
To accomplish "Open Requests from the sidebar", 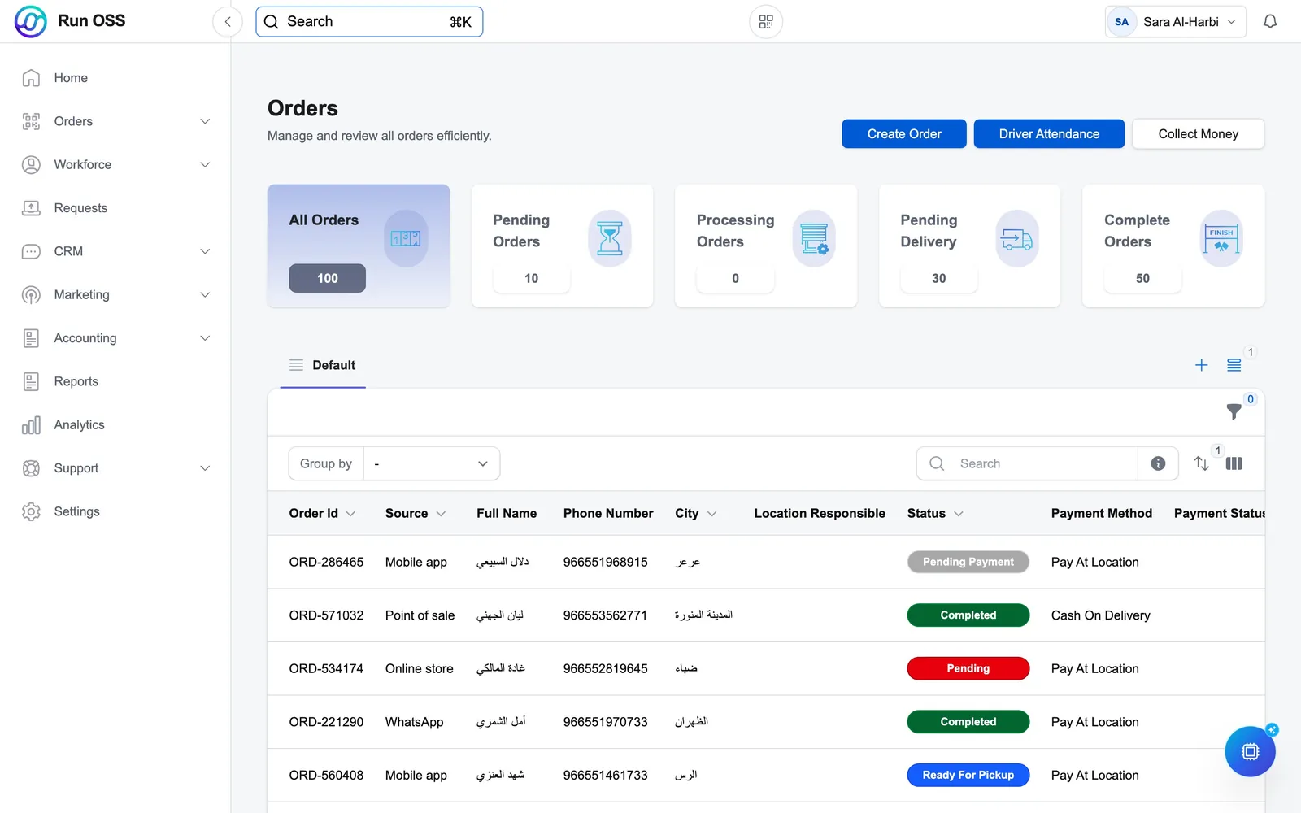I will [80, 208].
